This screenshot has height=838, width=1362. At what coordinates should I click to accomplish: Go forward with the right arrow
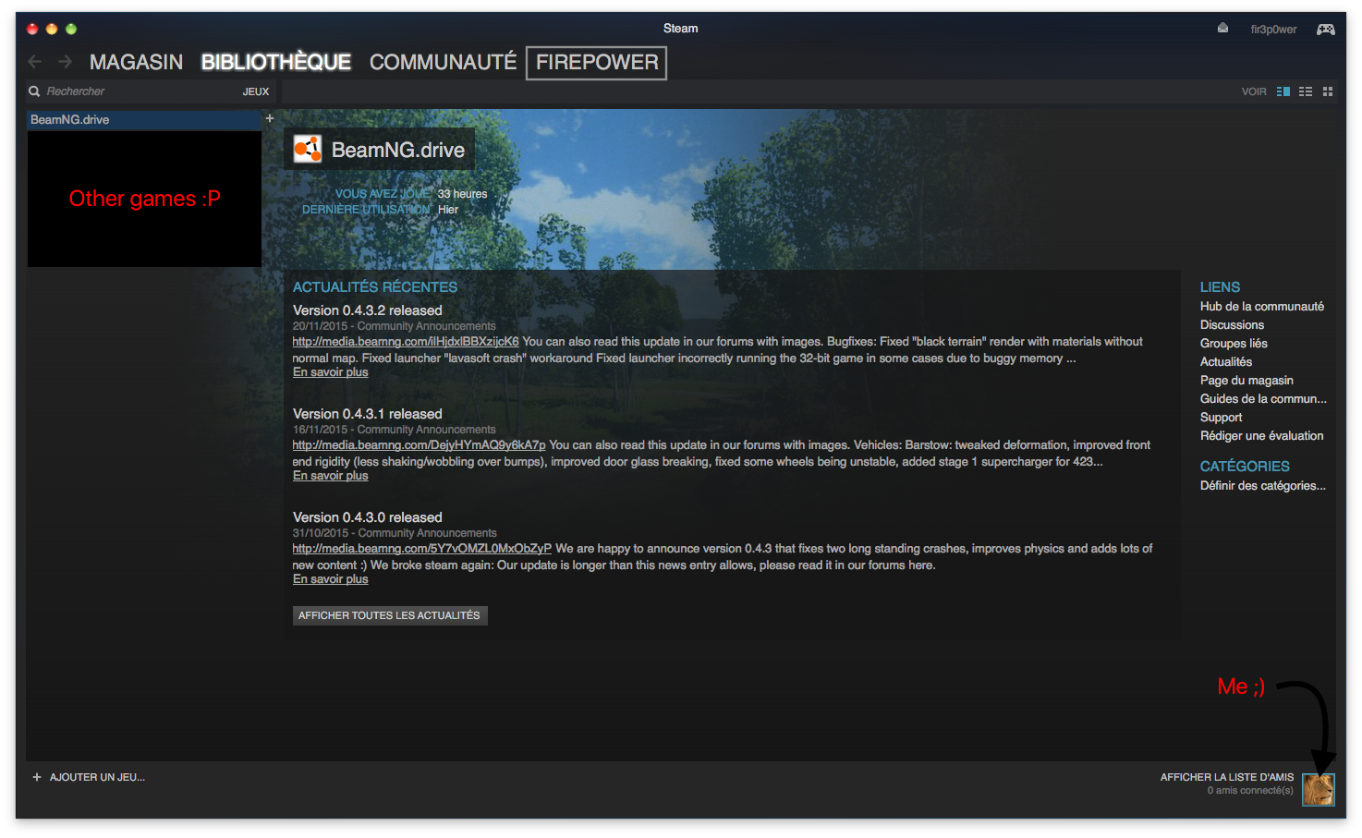tap(65, 62)
